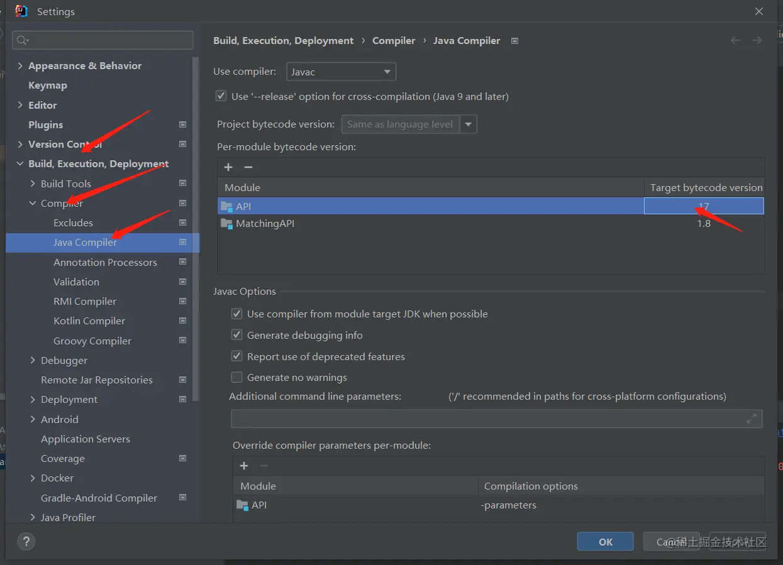Viewport: 783px width, 565px height.
Task: Select Annotation Processors in settings tree
Action: (x=105, y=262)
